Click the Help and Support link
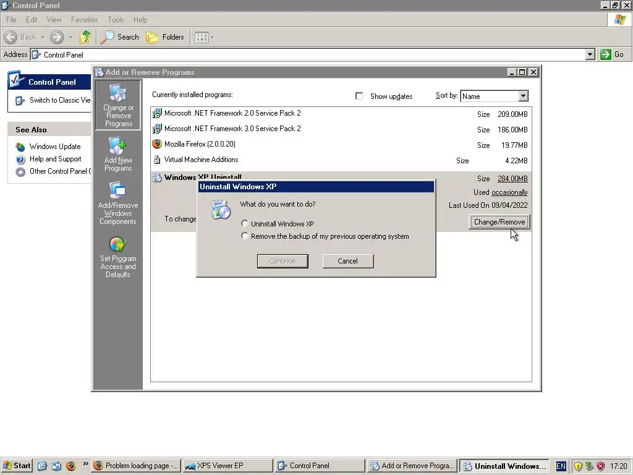The width and height of the screenshot is (633, 475). point(55,159)
